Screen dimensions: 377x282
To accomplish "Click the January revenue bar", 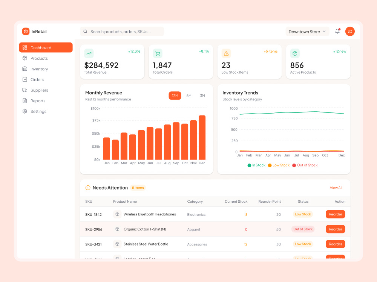I will tap(107, 149).
